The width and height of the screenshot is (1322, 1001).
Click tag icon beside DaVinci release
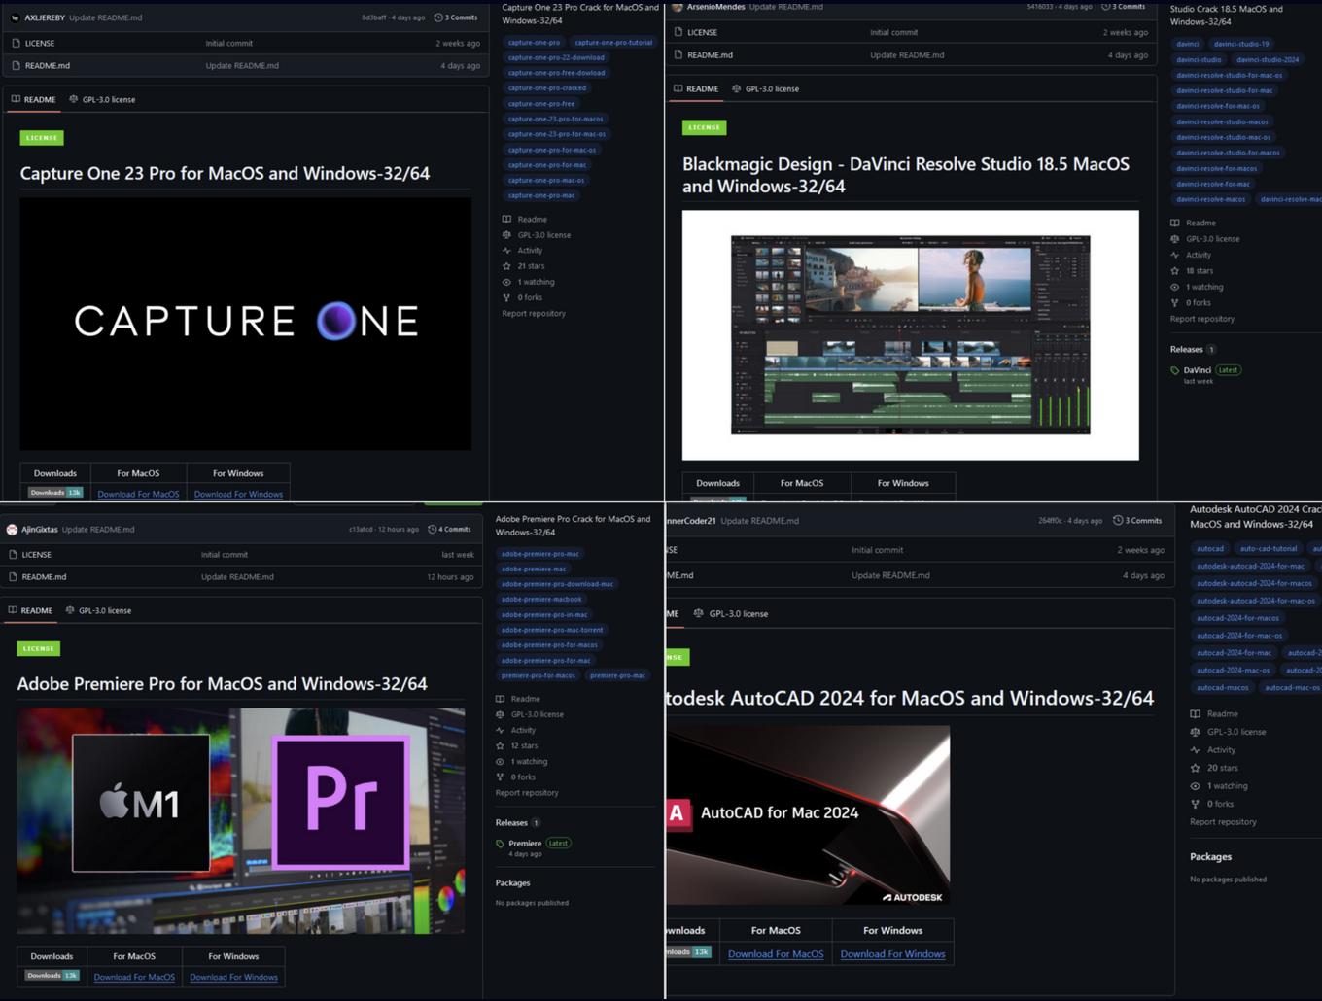point(1175,370)
